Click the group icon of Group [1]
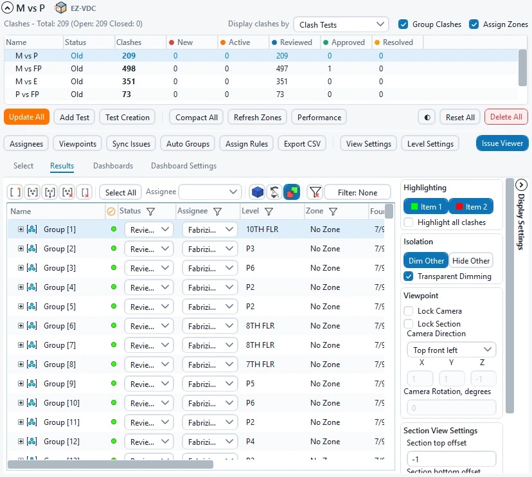This screenshot has width=532, height=477. pyautogui.click(x=32, y=229)
